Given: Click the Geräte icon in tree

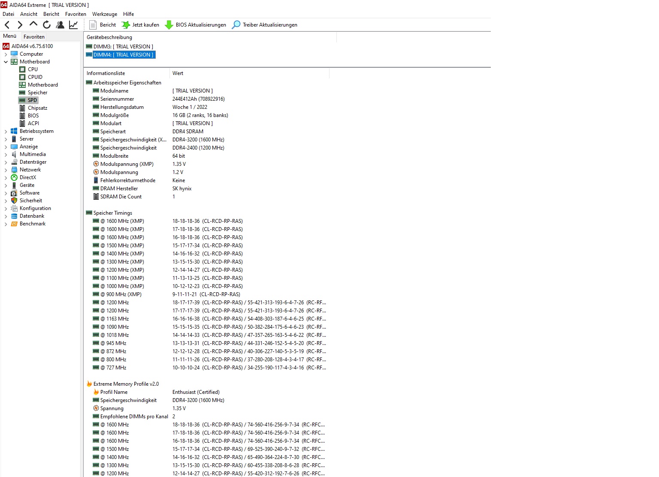Looking at the screenshot, I should [x=14, y=185].
